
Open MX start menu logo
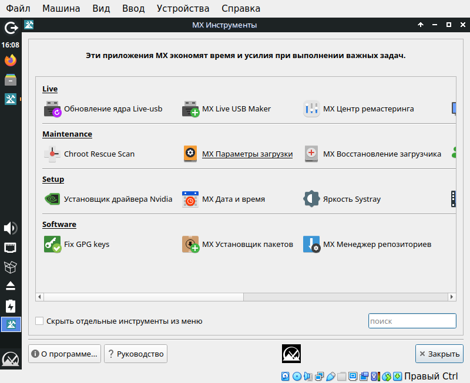click(x=11, y=358)
